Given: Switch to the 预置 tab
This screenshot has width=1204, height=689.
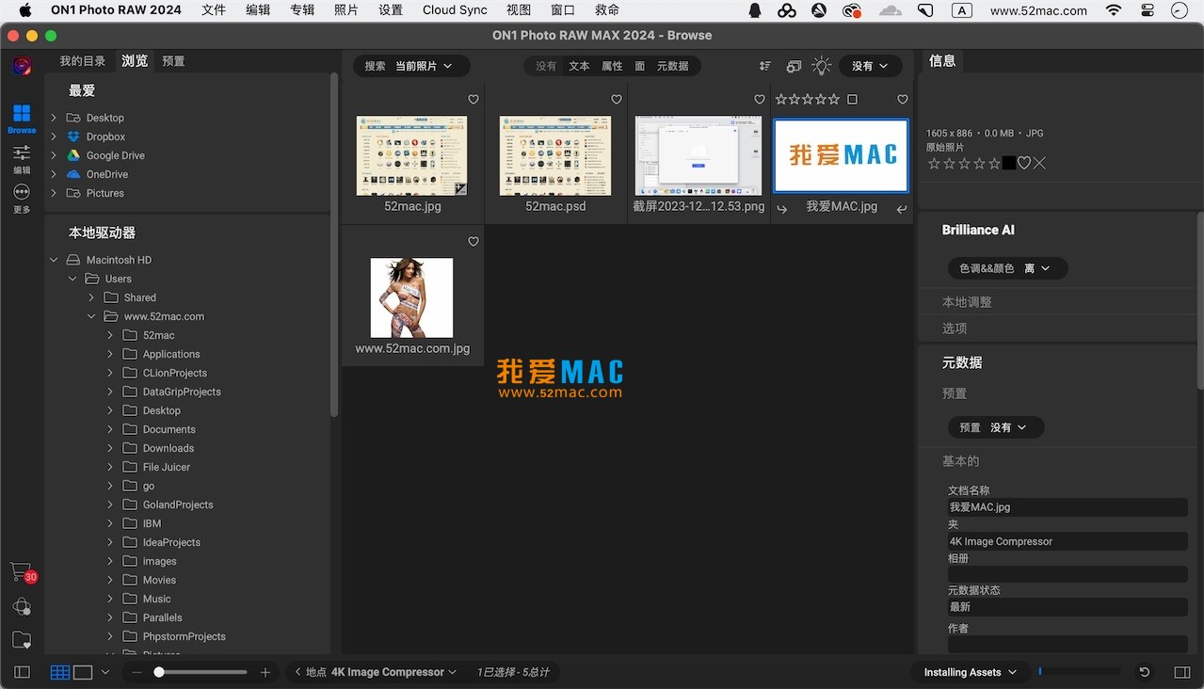Looking at the screenshot, I should pyautogui.click(x=173, y=61).
